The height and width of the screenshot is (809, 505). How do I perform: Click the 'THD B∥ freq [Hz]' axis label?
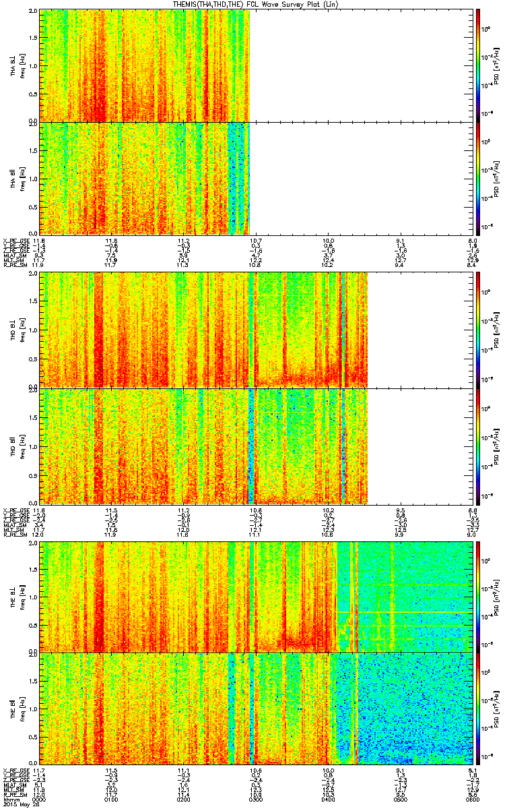tap(17, 446)
